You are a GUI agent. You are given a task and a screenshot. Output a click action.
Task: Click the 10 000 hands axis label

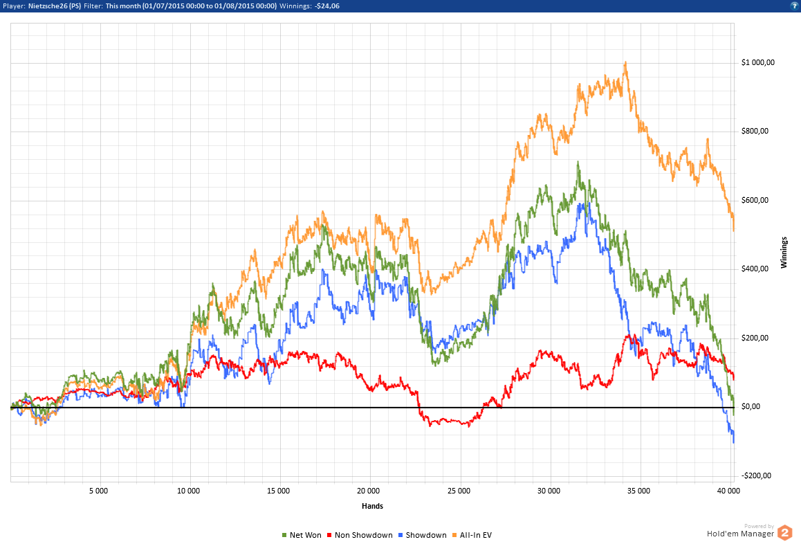[189, 491]
